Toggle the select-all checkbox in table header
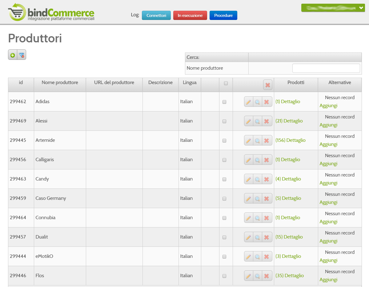 click(226, 83)
